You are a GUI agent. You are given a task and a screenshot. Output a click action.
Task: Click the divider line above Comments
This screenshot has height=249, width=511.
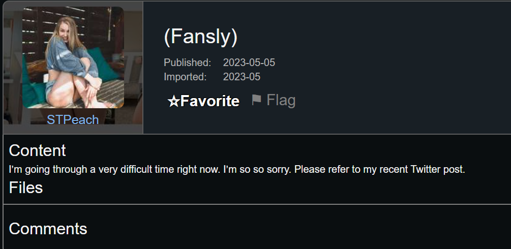coord(257,204)
